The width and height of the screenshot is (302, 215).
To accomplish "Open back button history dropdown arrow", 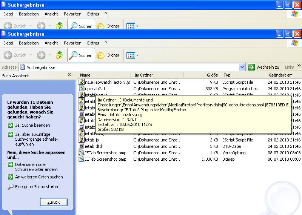I will [x=31, y=55].
